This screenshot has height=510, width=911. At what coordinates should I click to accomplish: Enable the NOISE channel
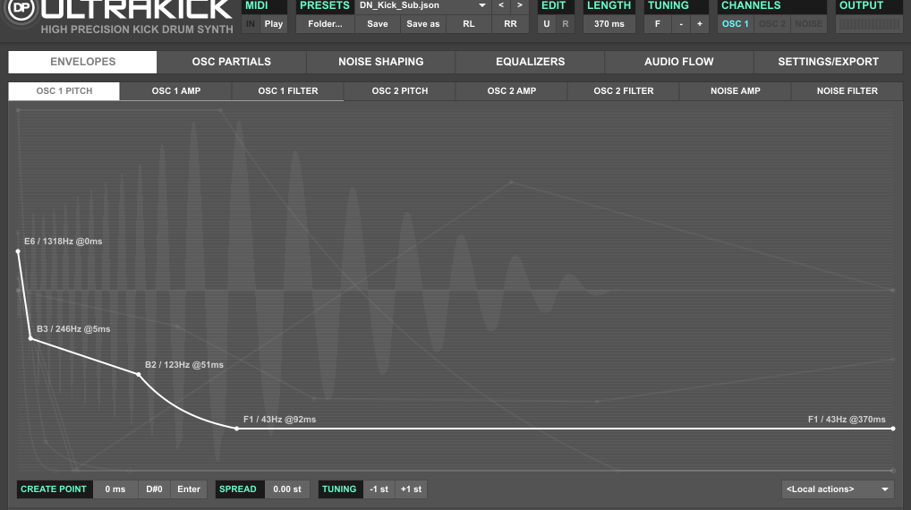808,23
